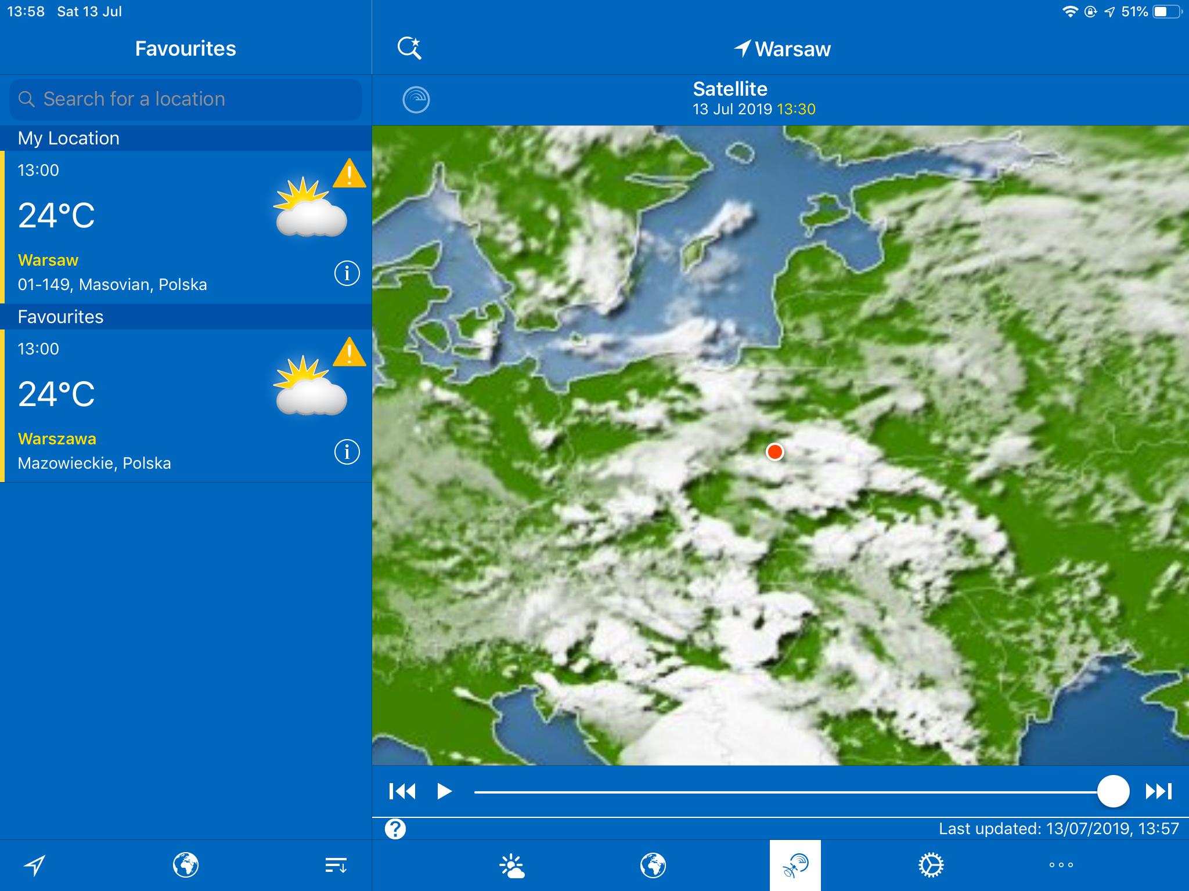Click the sun-cloud weather icon on Warszawa card
Screen dimensions: 1189x891
[x=311, y=386]
